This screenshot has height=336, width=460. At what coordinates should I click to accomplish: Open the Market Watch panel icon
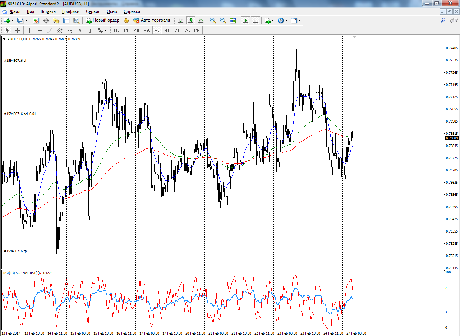36,20
